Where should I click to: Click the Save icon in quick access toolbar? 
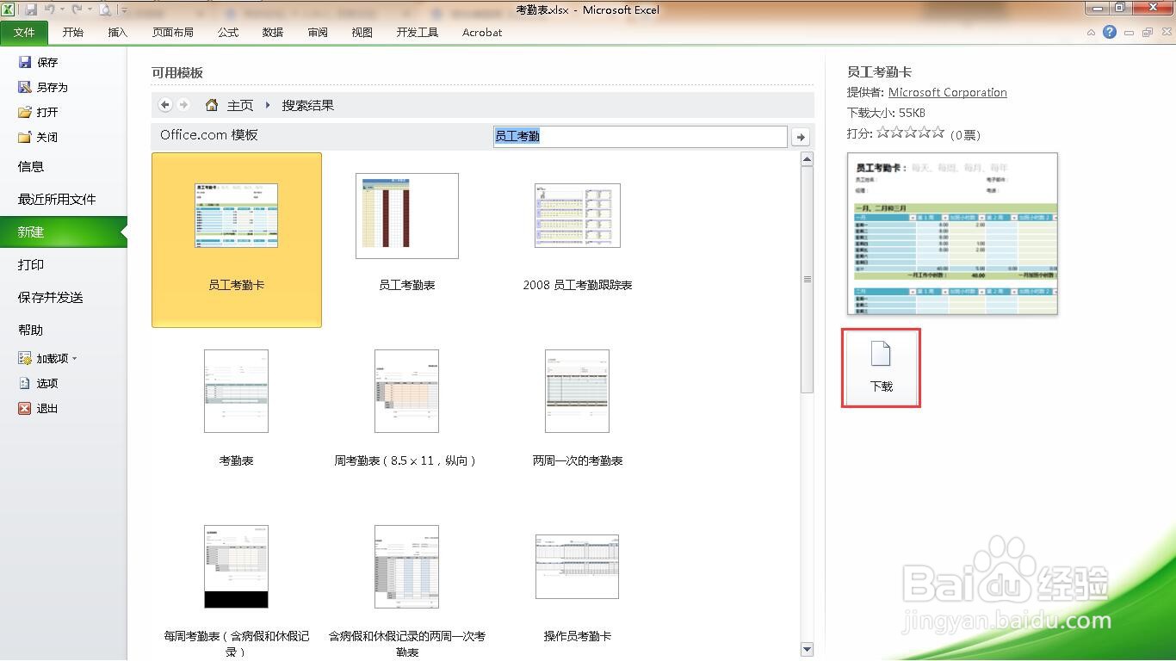tap(31, 9)
